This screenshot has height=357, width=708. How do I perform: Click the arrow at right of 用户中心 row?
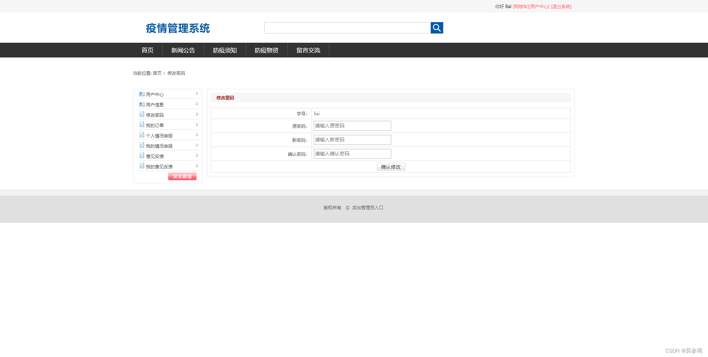(197, 94)
